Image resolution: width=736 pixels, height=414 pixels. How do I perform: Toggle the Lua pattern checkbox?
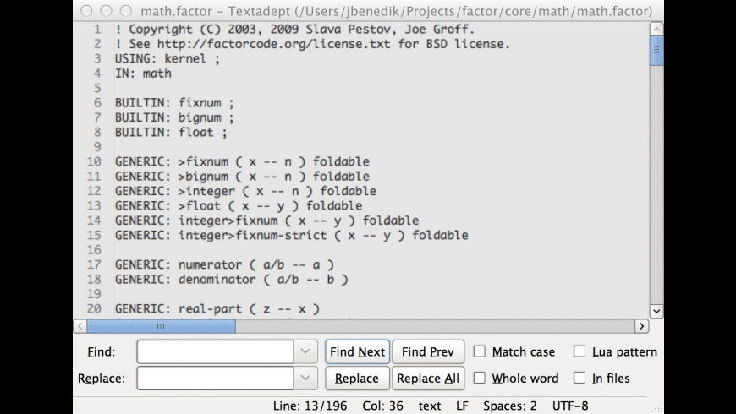[579, 351]
